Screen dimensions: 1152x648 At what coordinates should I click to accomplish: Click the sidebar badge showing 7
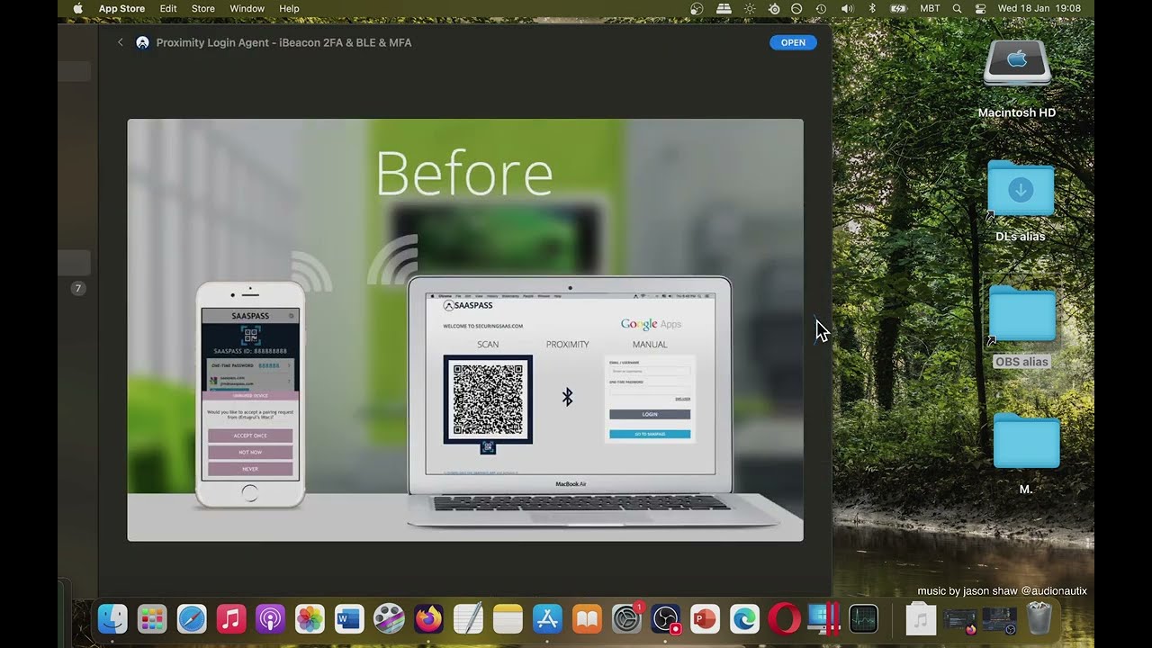tap(78, 289)
